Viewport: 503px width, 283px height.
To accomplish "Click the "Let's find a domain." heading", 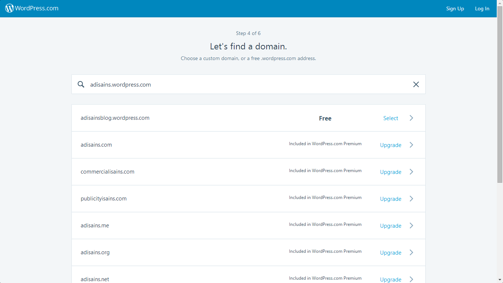I will click(x=248, y=46).
